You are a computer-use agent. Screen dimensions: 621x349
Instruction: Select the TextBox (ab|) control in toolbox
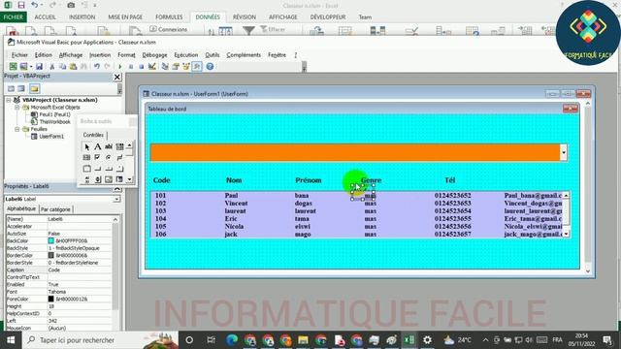pyautogui.click(x=109, y=146)
